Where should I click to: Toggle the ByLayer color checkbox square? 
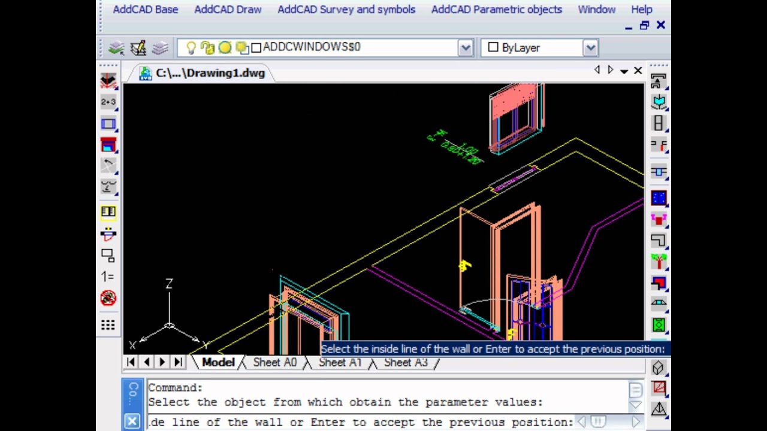pos(493,47)
